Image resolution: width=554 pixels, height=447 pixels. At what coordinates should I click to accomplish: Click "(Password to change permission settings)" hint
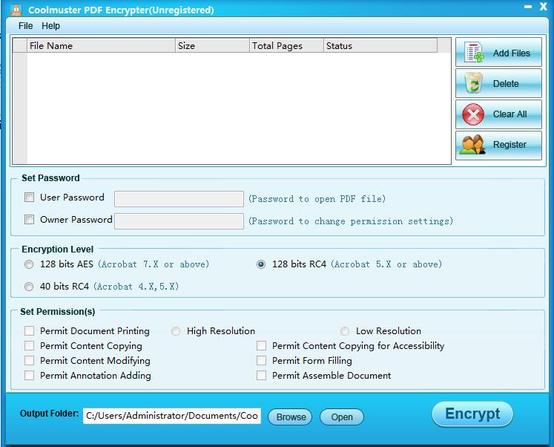[x=351, y=221]
